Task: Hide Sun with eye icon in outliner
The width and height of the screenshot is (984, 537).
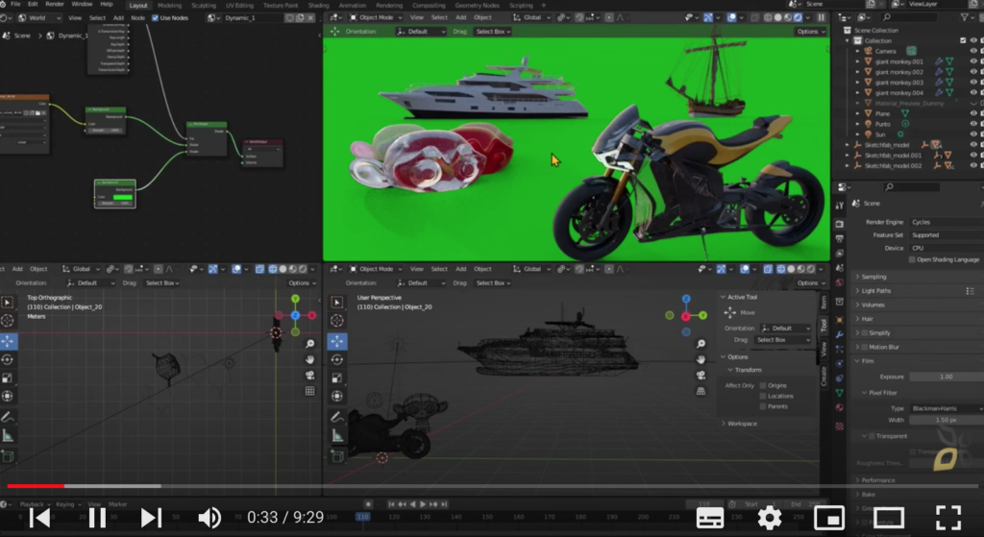Action: 973,134
